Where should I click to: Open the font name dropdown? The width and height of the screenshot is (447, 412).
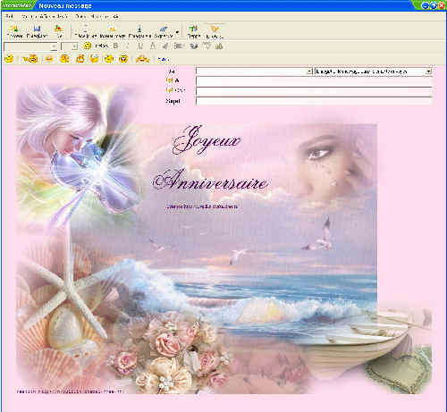(54, 46)
